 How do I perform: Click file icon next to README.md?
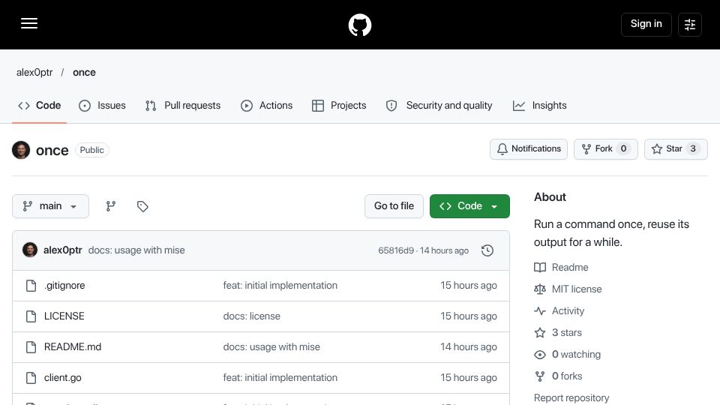click(x=31, y=347)
